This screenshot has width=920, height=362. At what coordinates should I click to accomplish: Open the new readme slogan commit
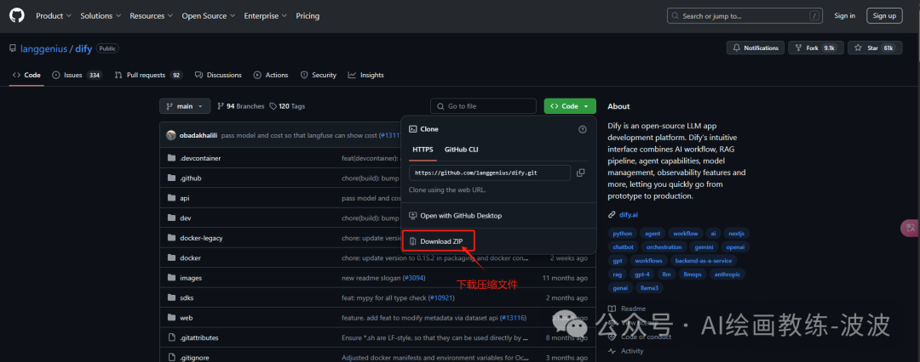(372, 278)
